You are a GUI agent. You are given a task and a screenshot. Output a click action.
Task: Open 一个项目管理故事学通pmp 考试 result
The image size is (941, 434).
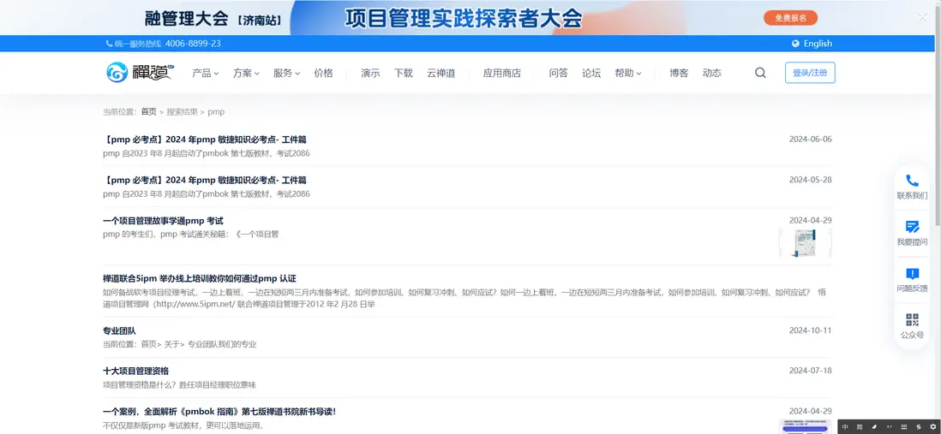163,221
